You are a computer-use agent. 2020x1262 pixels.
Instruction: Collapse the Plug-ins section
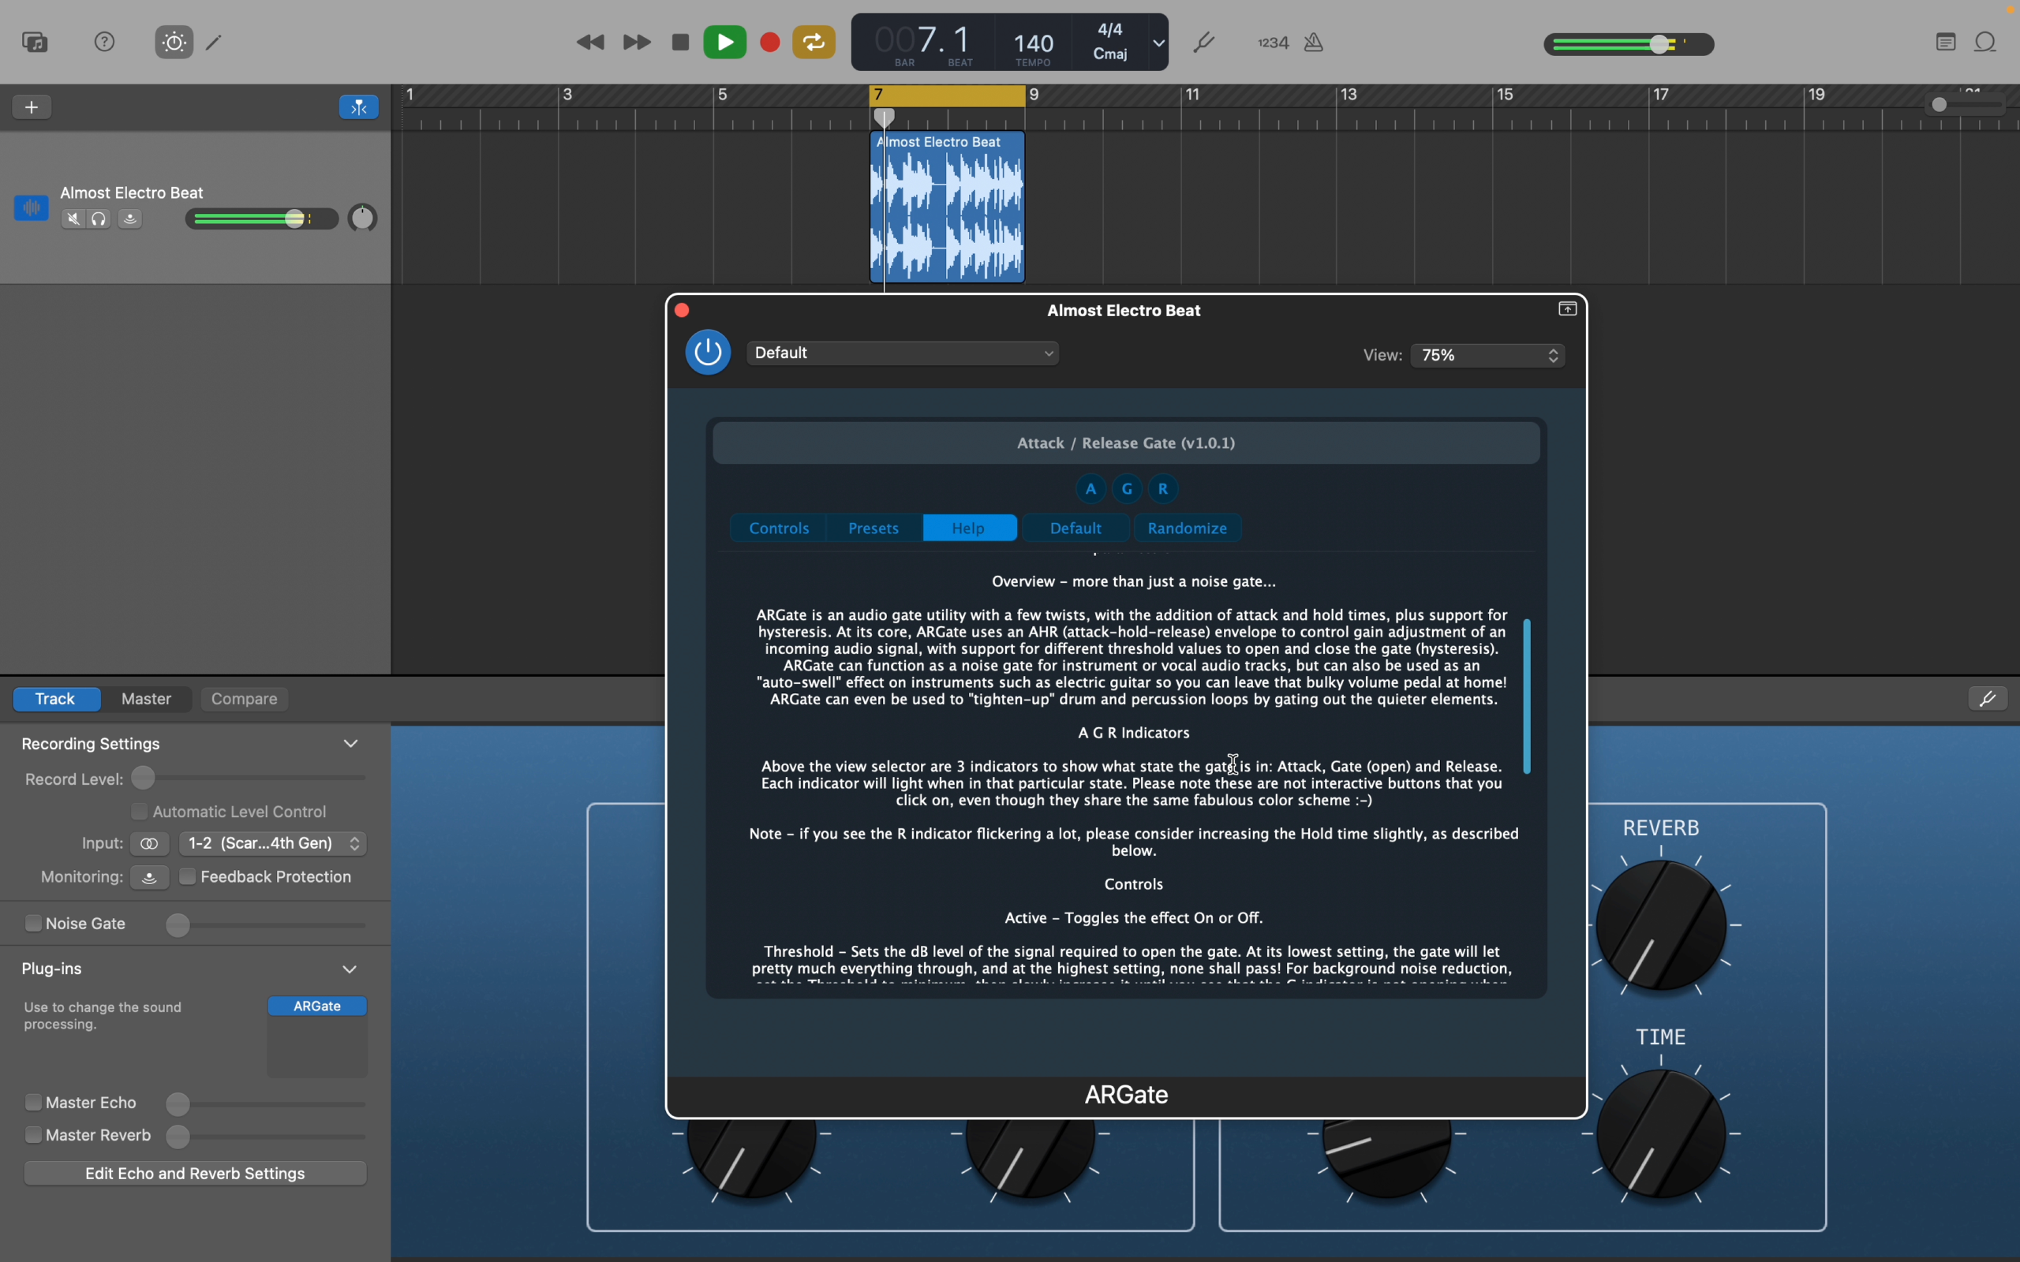[350, 969]
